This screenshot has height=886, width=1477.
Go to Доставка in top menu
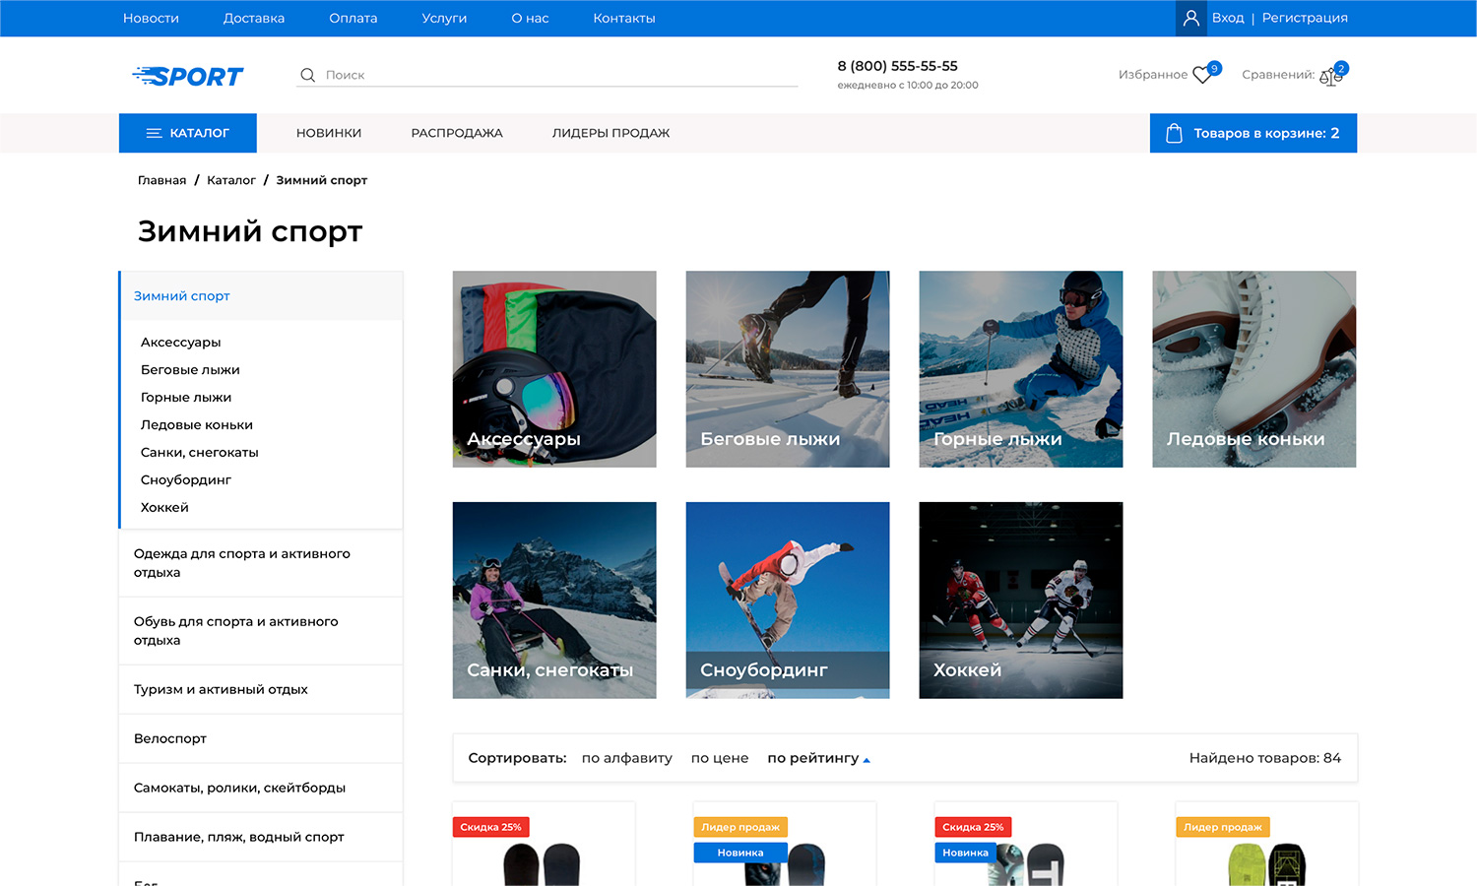(x=254, y=18)
